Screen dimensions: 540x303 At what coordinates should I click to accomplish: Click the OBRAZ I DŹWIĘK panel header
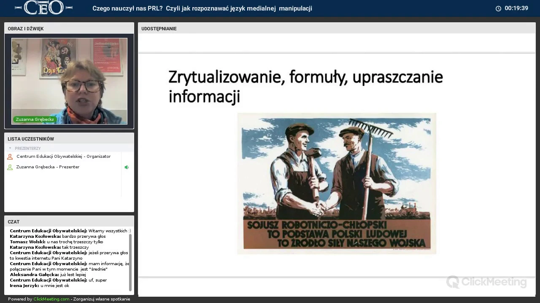click(69, 29)
